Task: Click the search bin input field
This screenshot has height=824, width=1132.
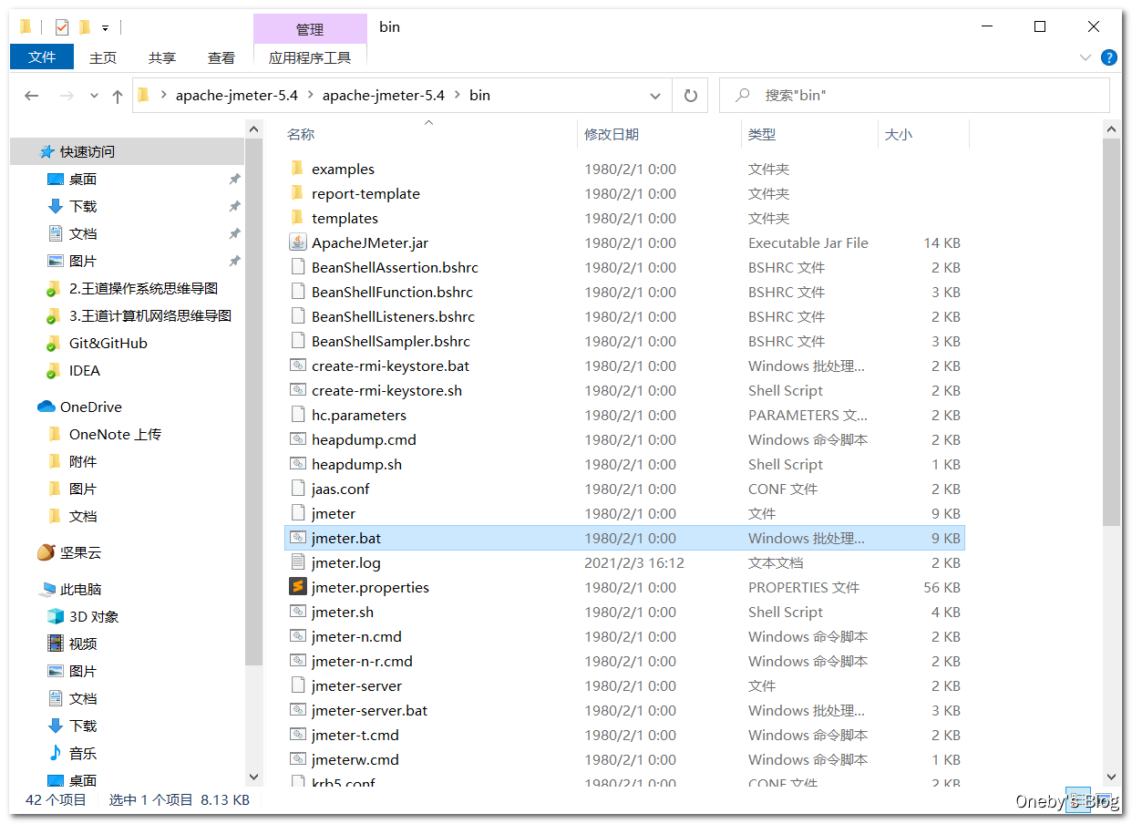Action: pyautogui.click(x=914, y=95)
